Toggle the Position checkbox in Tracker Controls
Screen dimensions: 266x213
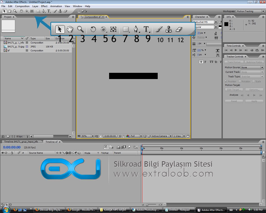coord(226,81)
